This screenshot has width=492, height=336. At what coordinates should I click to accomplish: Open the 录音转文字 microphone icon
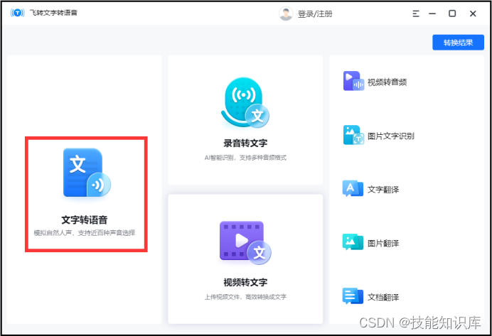(245, 103)
